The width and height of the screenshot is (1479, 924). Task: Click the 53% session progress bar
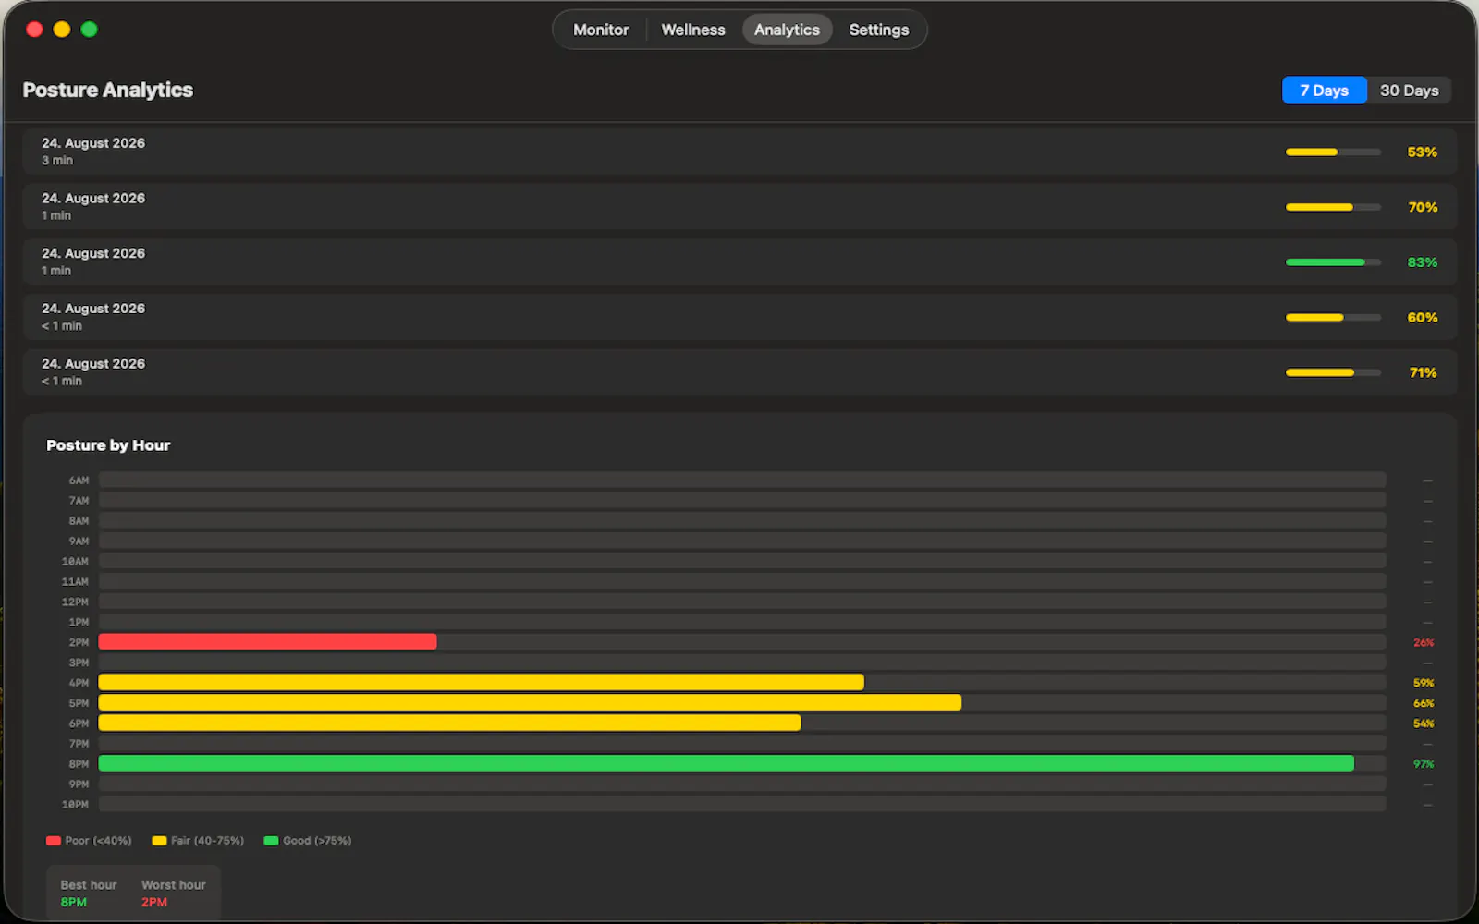(x=1333, y=152)
